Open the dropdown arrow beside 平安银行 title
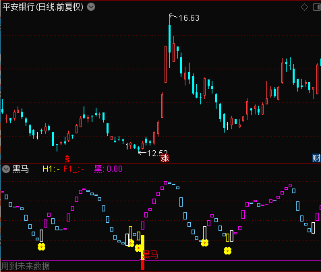The width and height of the screenshot is (321, 272). coord(91,7)
